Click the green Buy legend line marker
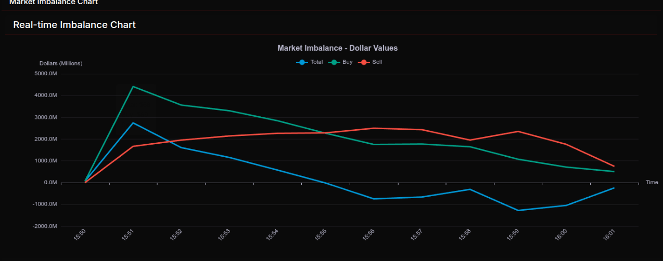The height and width of the screenshot is (261, 663). 334,62
